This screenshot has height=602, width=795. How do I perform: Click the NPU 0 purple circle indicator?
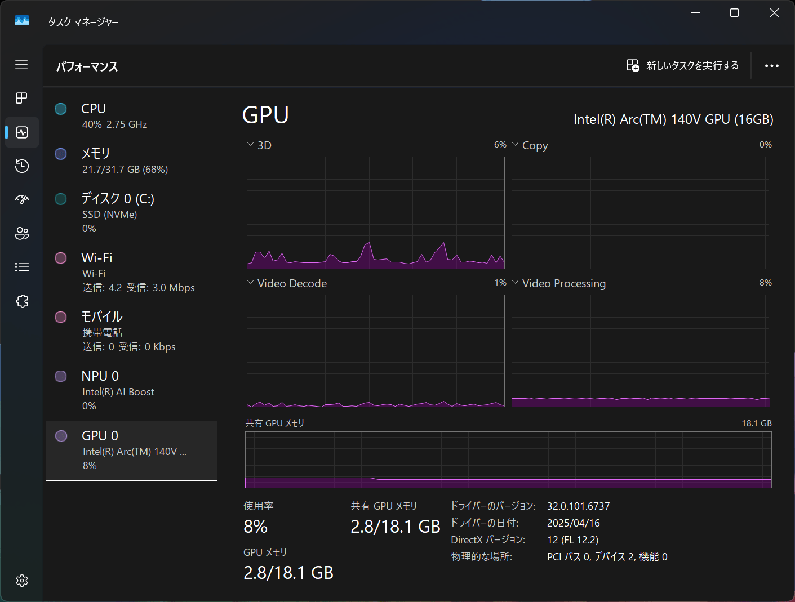(61, 376)
